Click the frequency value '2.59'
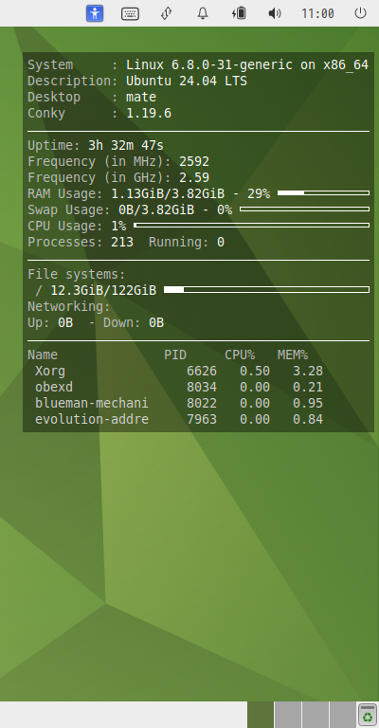379x728 pixels. 194,178
